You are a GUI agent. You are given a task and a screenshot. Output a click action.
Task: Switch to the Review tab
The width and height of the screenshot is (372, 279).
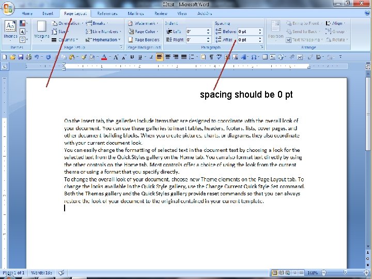click(x=161, y=13)
